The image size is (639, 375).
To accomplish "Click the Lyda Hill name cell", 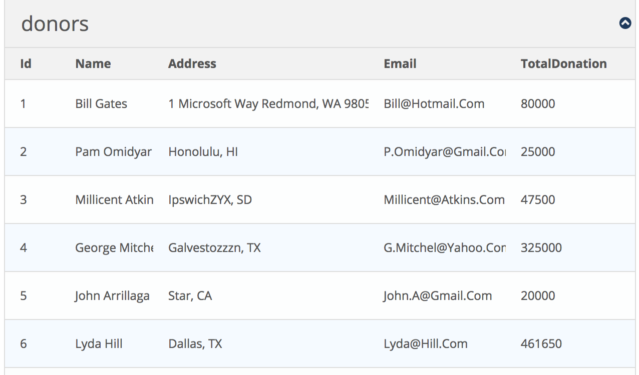I will tap(99, 344).
